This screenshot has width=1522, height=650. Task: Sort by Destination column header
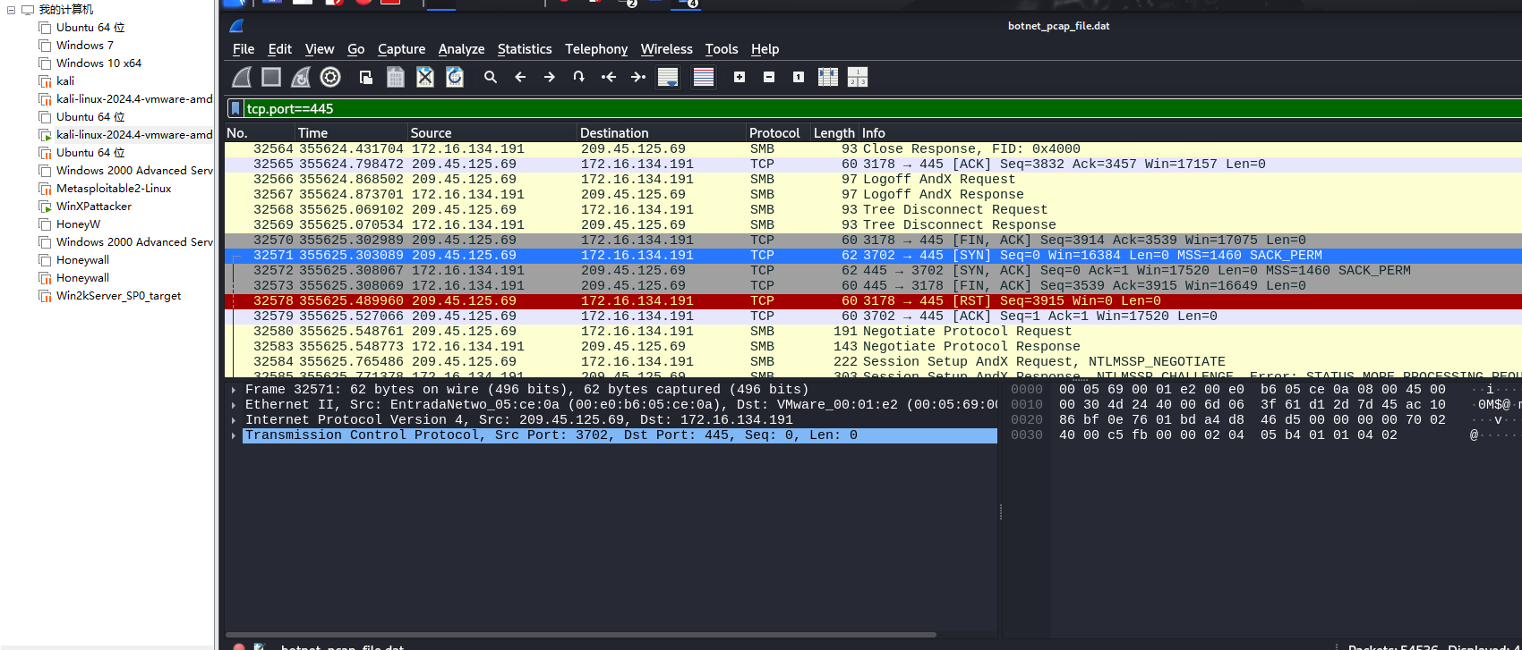click(662, 133)
